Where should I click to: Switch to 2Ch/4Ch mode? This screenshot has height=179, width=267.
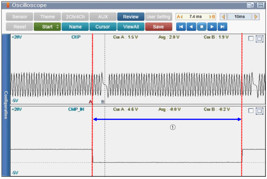[75, 17]
